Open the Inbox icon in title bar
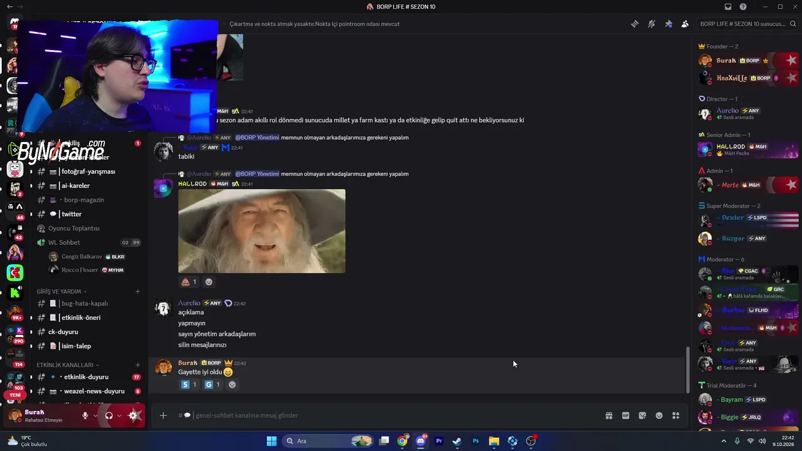The image size is (802, 451). [x=728, y=7]
